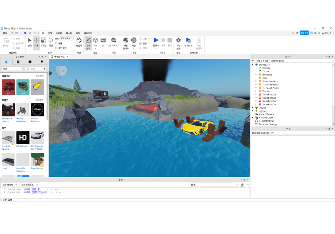Select the Adonis Admin thumbnail
This screenshot has width=335, height=234.
point(38,110)
